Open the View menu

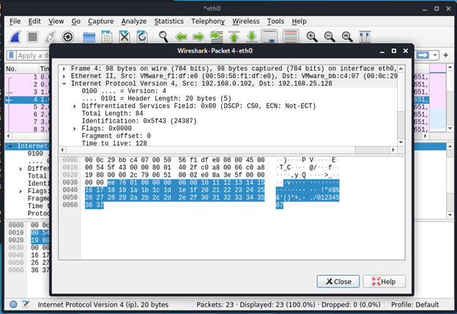click(x=56, y=21)
